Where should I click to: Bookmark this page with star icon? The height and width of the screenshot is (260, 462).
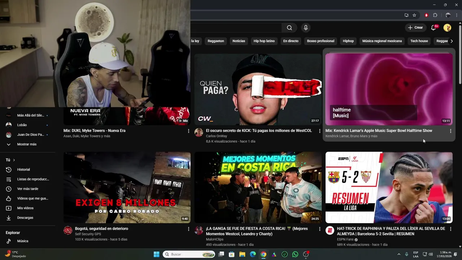click(414, 15)
